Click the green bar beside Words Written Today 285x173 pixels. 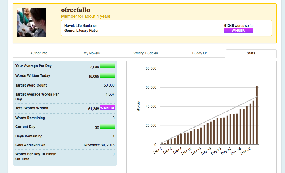click(x=107, y=76)
